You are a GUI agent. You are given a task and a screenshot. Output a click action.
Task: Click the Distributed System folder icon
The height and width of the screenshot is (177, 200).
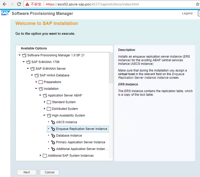pyautogui.click(x=49, y=109)
